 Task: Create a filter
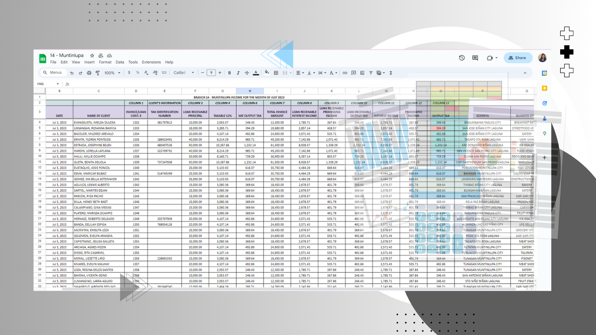pyautogui.click(x=371, y=73)
